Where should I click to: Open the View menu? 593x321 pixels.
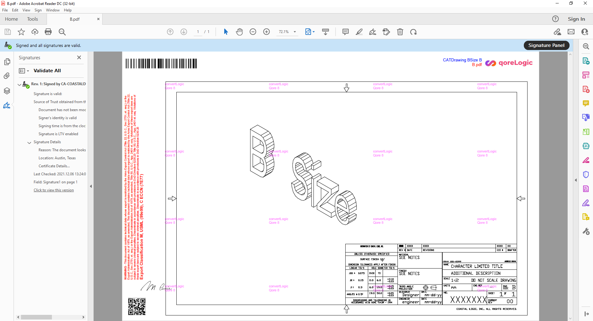26,10
